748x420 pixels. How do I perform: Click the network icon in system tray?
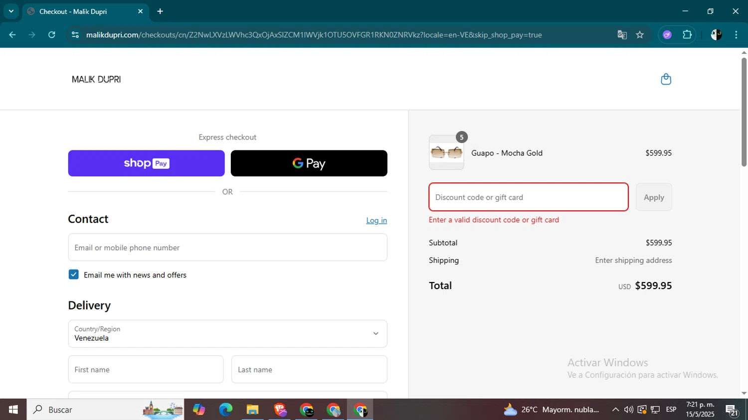(x=655, y=410)
